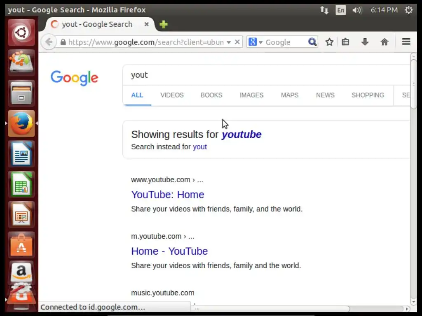This screenshot has width=422, height=316.
Task: Switch to the IMAGES results tab
Action: 252,95
